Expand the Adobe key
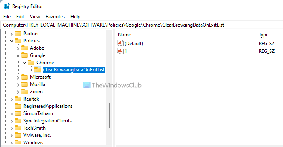283x147 pixels. pyautogui.click(x=18, y=48)
